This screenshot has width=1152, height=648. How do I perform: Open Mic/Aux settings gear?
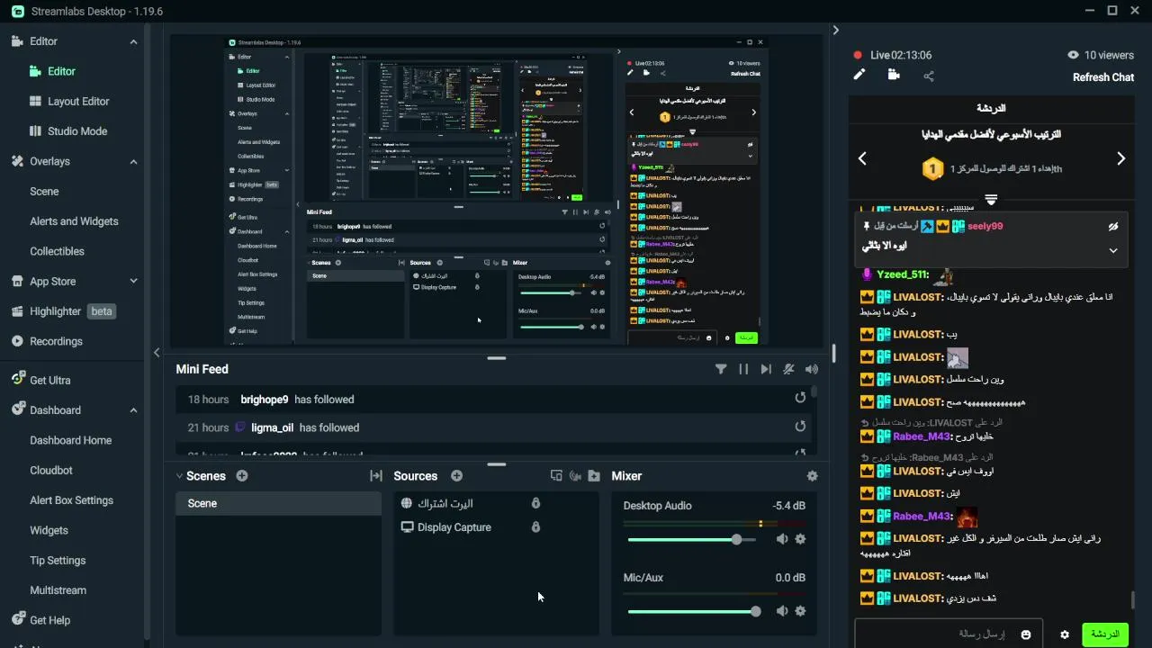coord(800,611)
